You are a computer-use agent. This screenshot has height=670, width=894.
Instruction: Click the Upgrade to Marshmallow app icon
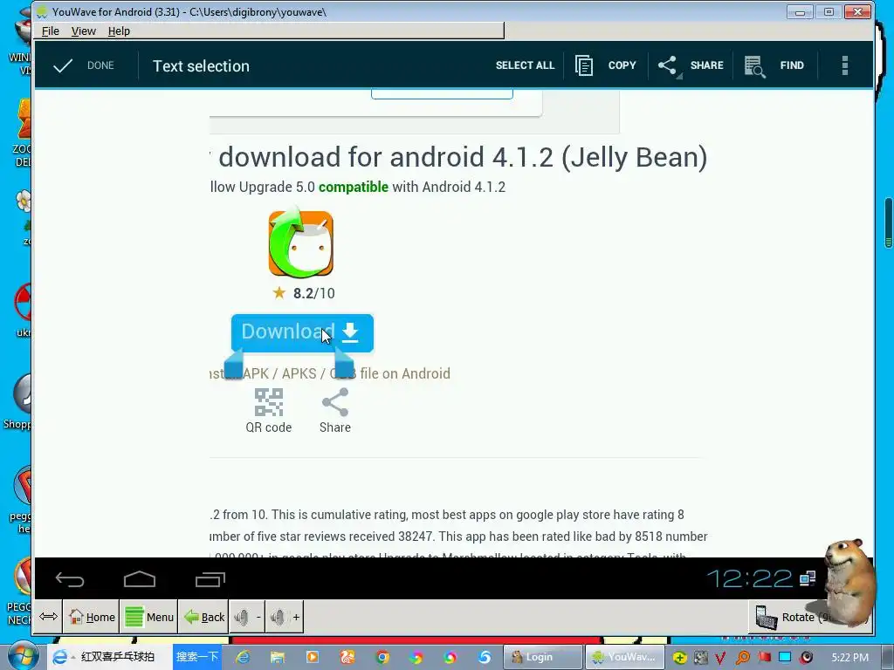coord(300,243)
